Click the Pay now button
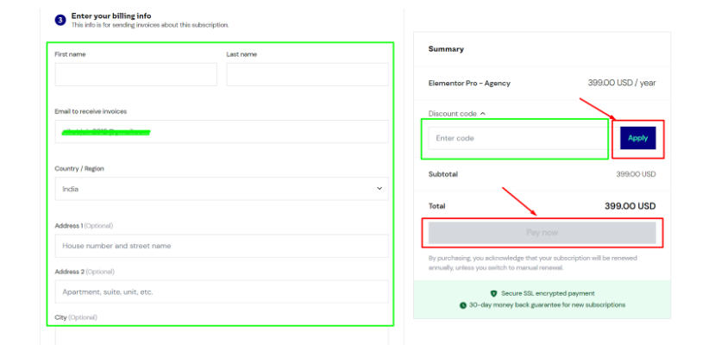The height and width of the screenshot is (351, 715). (x=543, y=233)
